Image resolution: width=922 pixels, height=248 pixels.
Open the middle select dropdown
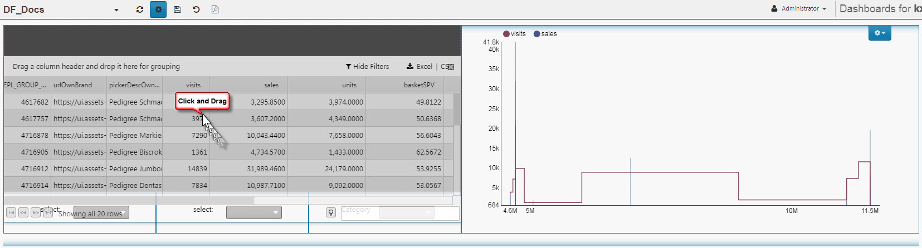pyautogui.click(x=253, y=212)
